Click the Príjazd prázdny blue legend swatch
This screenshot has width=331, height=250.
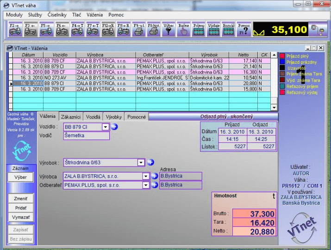(x=282, y=62)
